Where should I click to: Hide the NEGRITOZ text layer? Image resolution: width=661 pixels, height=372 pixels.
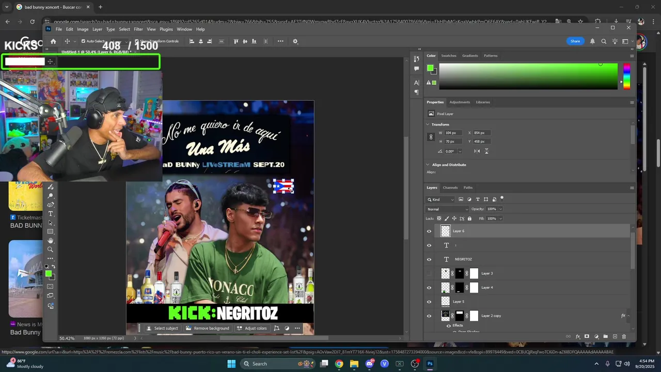[429, 259]
